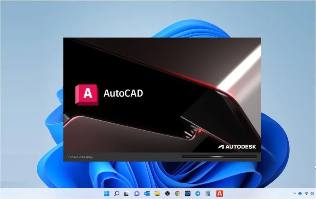Open File Explorer from the taskbar

click(x=157, y=193)
